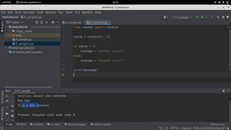Click the 4 spaces indent setting
The width and height of the screenshot is (231, 130).
(x=186, y=128)
